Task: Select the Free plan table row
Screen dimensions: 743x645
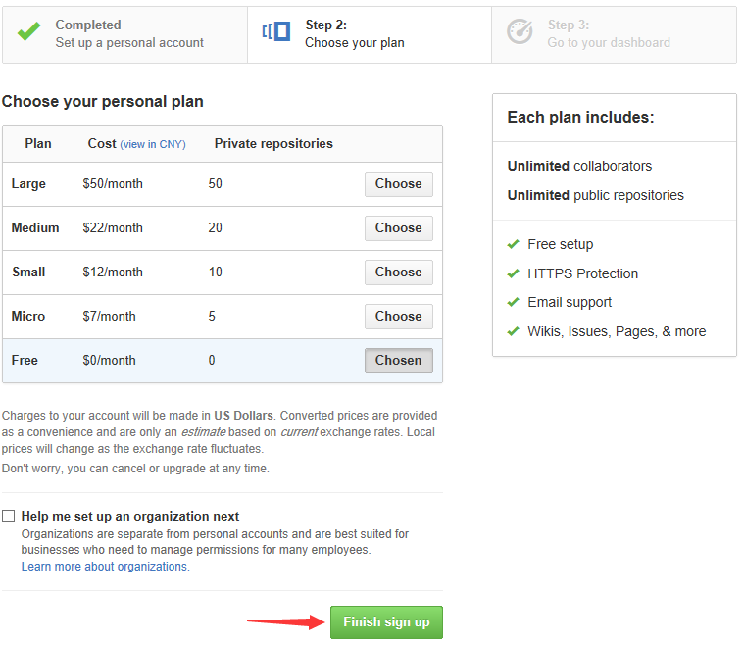Action: (223, 361)
